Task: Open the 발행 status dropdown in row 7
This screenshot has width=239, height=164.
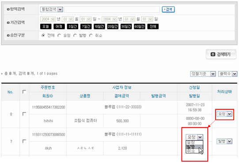Action: pos(224,142)
